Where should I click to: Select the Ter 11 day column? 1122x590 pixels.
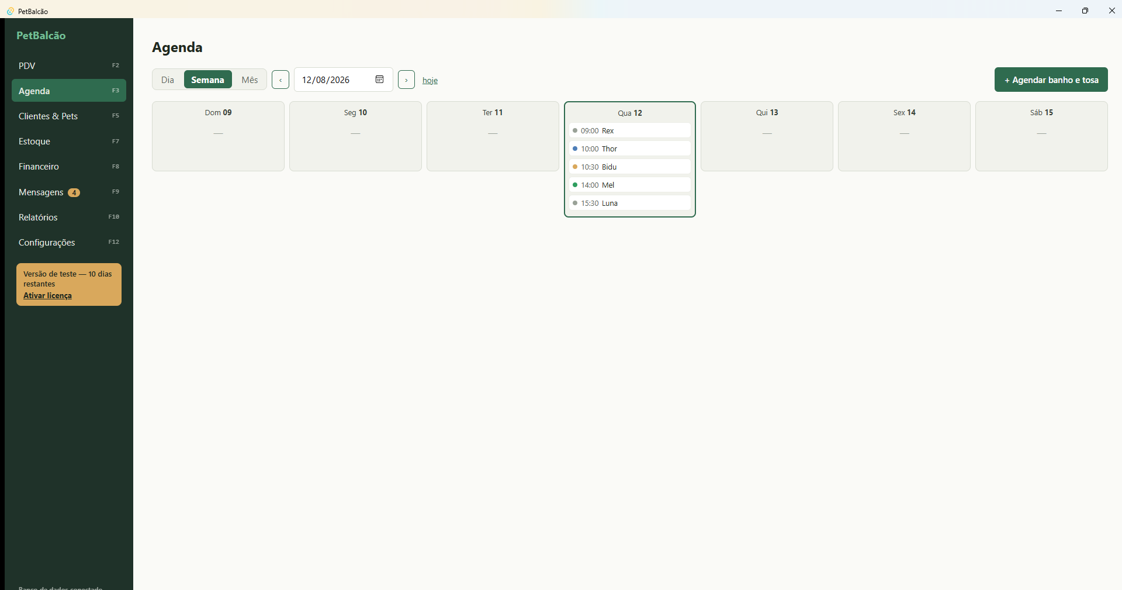point(493,136)
